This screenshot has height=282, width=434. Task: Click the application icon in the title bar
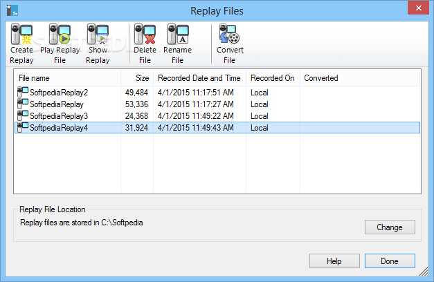pyautogui.click(x=12, y=10)
